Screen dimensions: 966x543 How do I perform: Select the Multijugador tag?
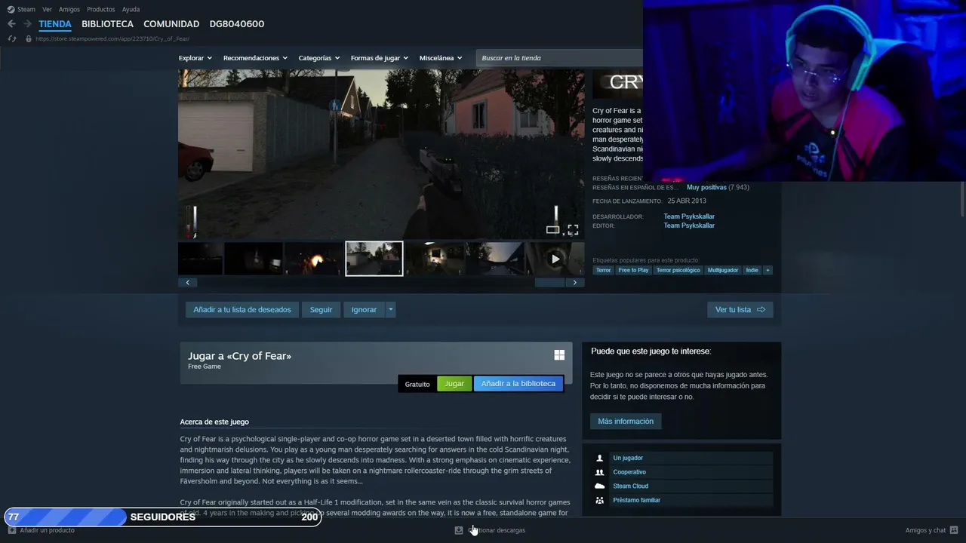[x=723, y=270]
